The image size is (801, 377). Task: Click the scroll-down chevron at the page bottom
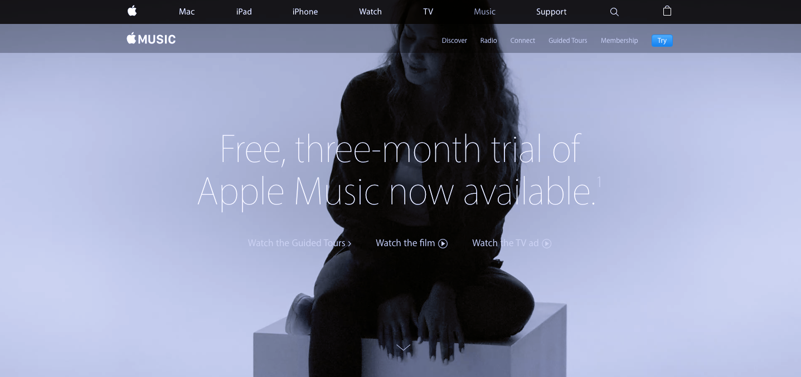(x=403, y=347)
